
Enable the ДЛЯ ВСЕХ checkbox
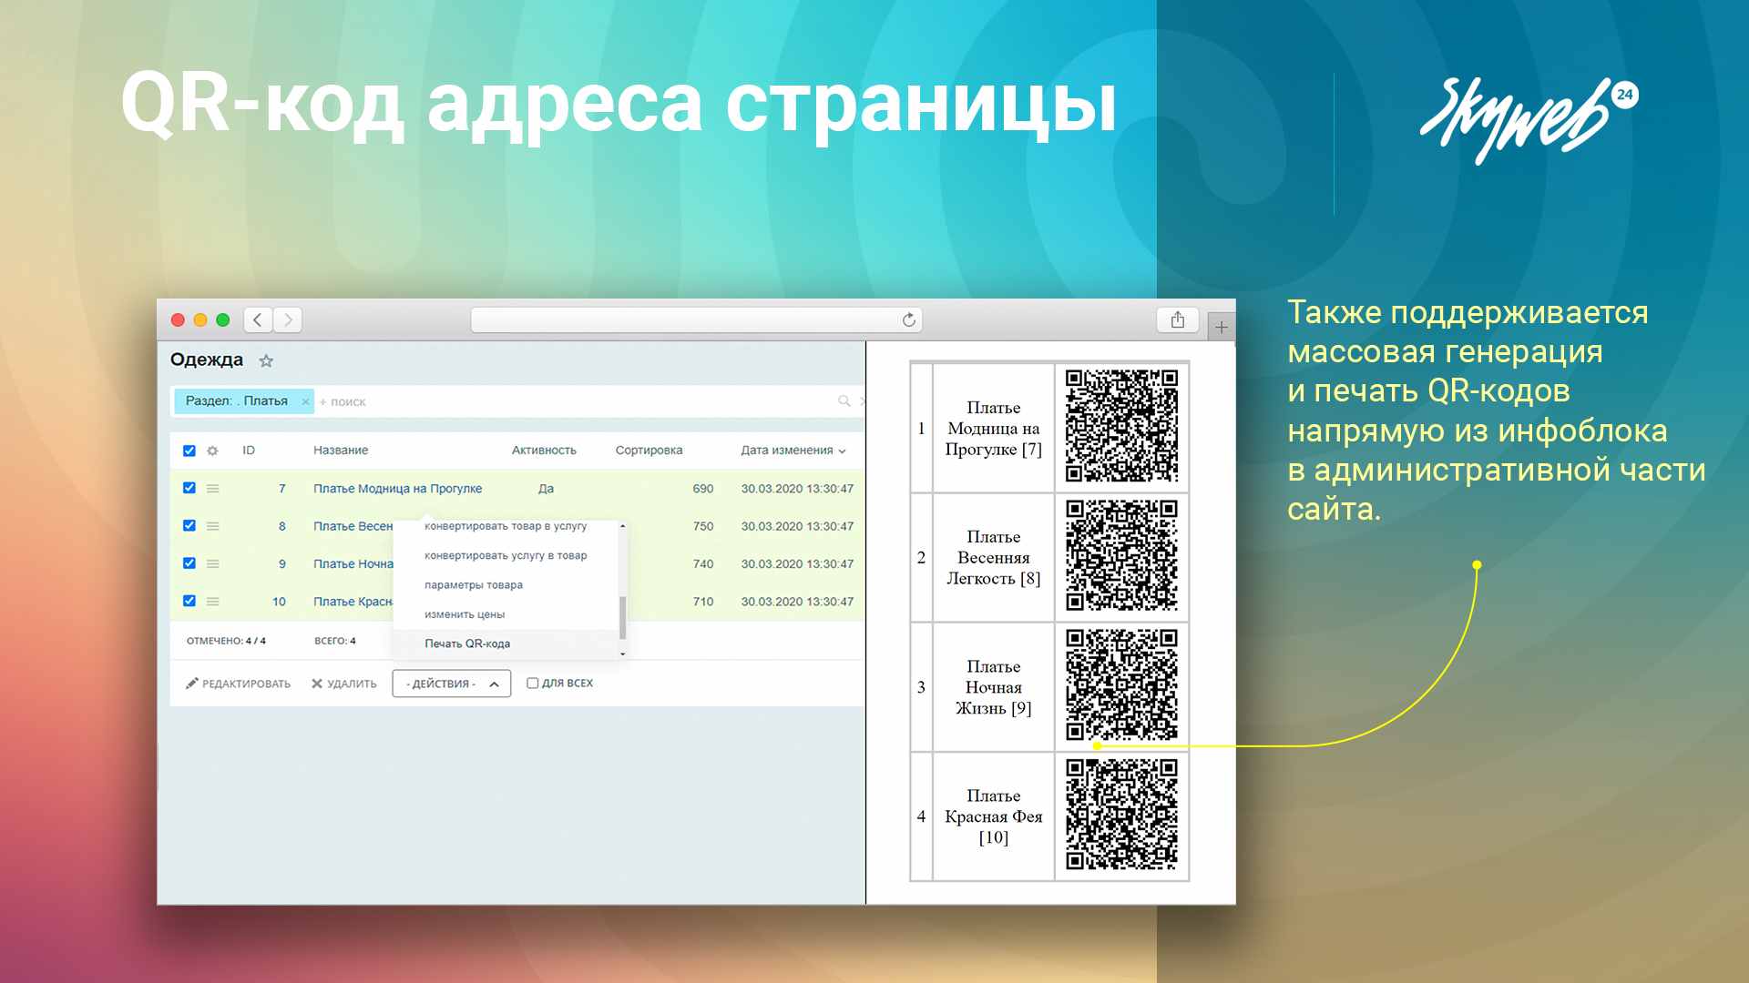click(532, 683)
